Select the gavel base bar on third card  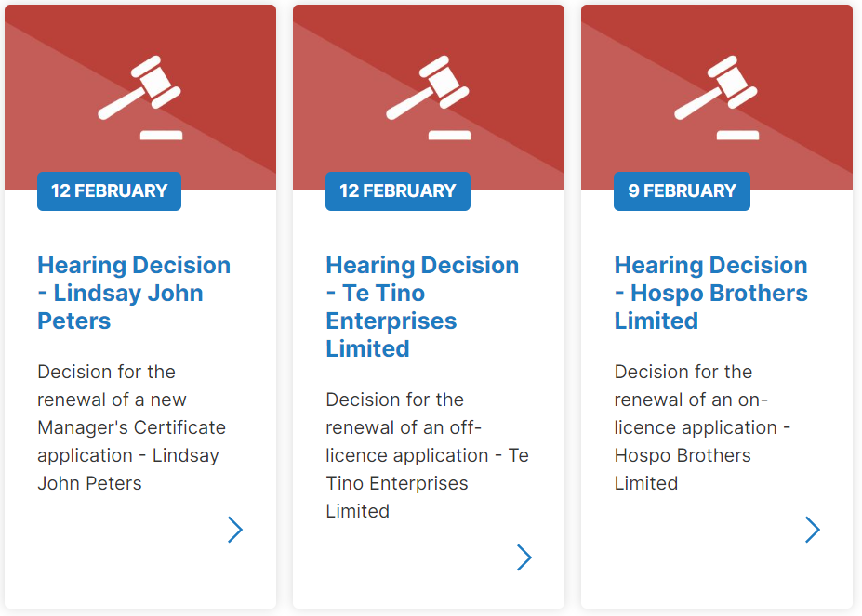pyautogui.click(x=737, y=136)
